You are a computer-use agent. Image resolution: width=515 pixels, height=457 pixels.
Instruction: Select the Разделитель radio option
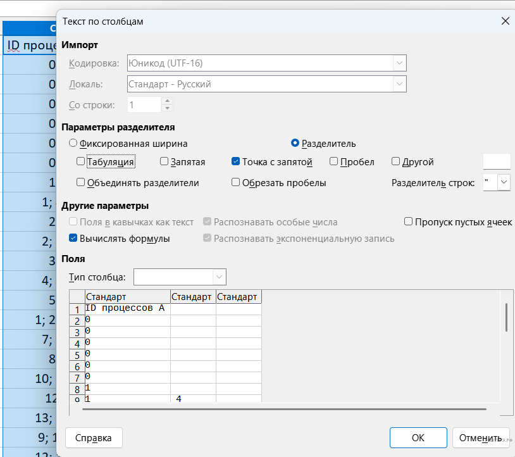pos(295,144)
